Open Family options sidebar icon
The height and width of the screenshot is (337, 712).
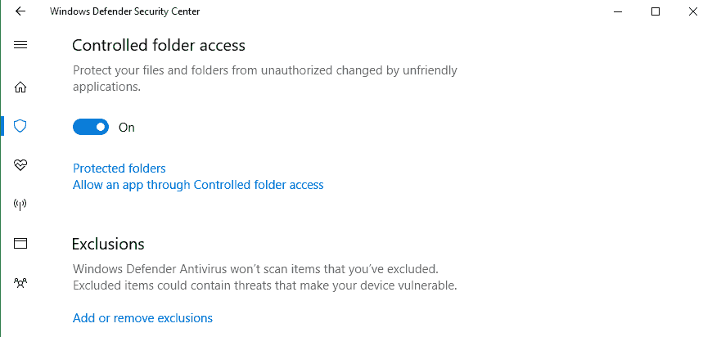(x=21, y=282)
